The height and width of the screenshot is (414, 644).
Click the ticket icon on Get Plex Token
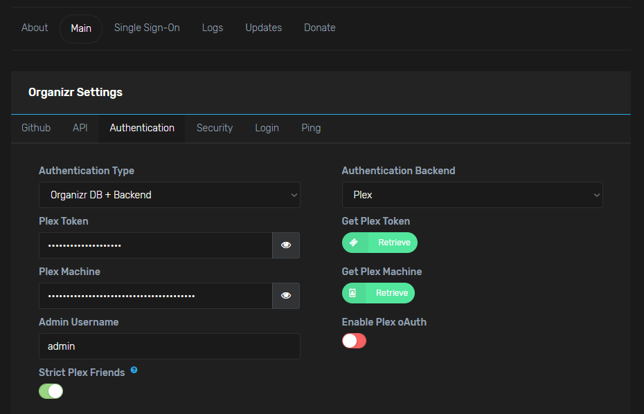(354, 243)
